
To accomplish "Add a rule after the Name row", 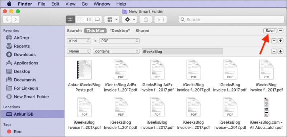I will (281, 51).
